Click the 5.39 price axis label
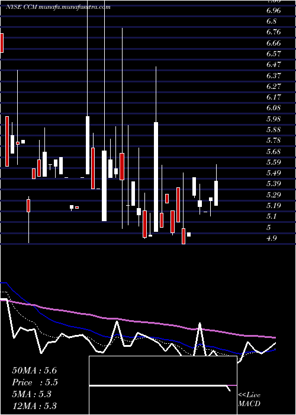This screenshot has width=296, height=415. [274, 184]
